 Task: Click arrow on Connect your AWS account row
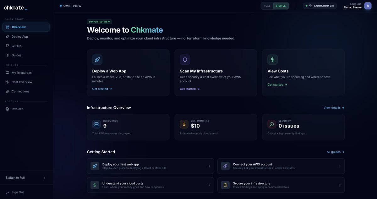(x=339, y=166)
